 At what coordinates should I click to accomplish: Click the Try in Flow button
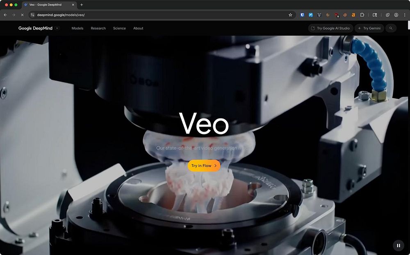coord(204,166)
